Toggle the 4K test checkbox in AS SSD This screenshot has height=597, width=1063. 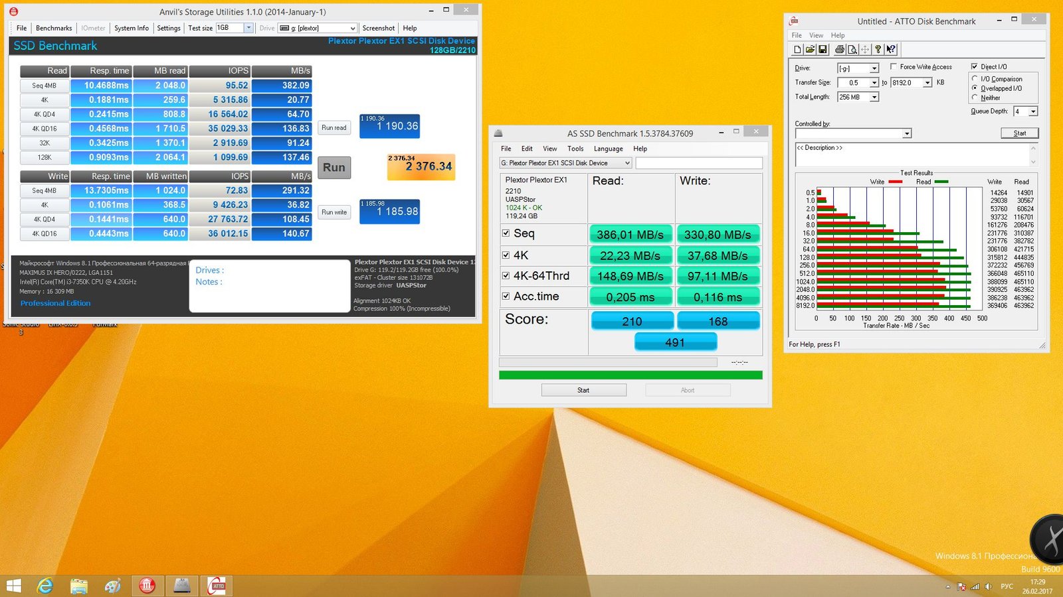pos(506,255)
